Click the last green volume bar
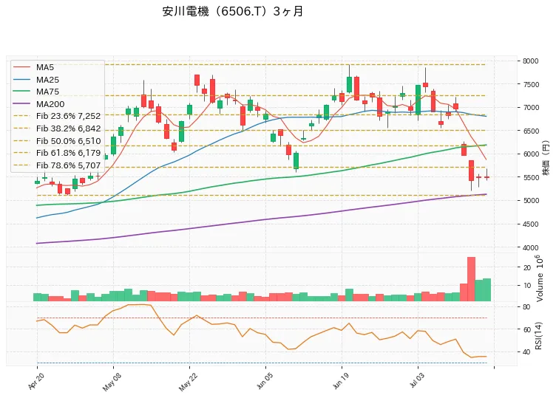 click(x=486, y=289)
